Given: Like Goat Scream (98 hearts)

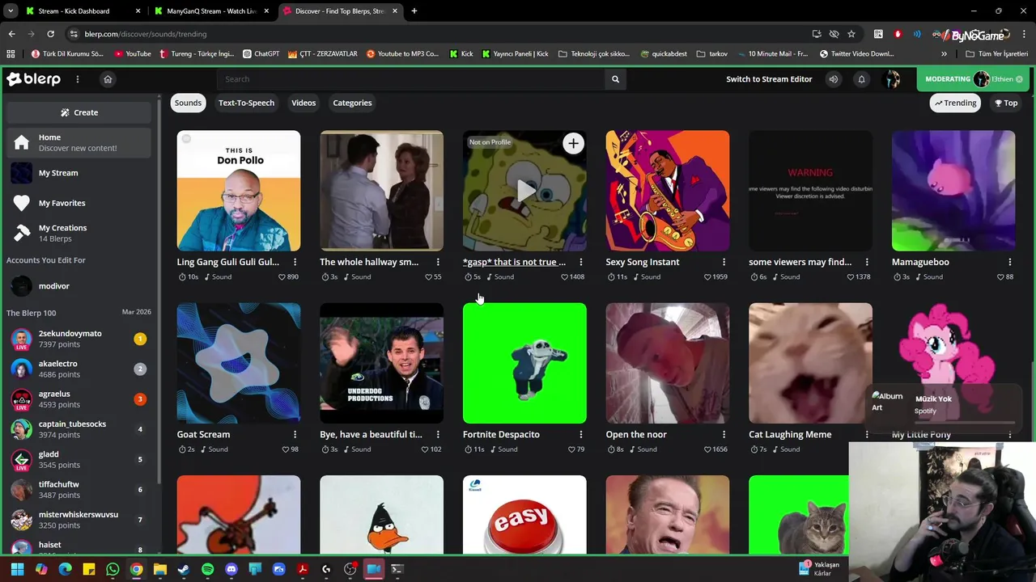Looking at the screenshot, I should pyautogui.click(x=285, y=449).
